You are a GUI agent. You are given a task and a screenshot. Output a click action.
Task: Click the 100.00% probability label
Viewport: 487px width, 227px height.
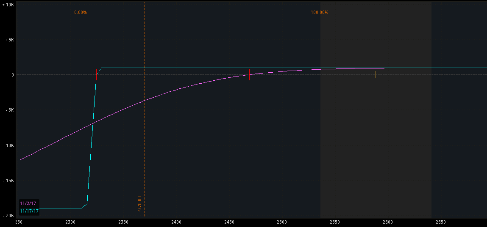pyautogui.click(x=320, y=12)
